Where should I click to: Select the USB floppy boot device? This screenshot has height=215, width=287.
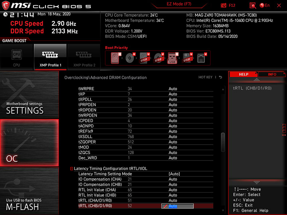pos(187,58)
